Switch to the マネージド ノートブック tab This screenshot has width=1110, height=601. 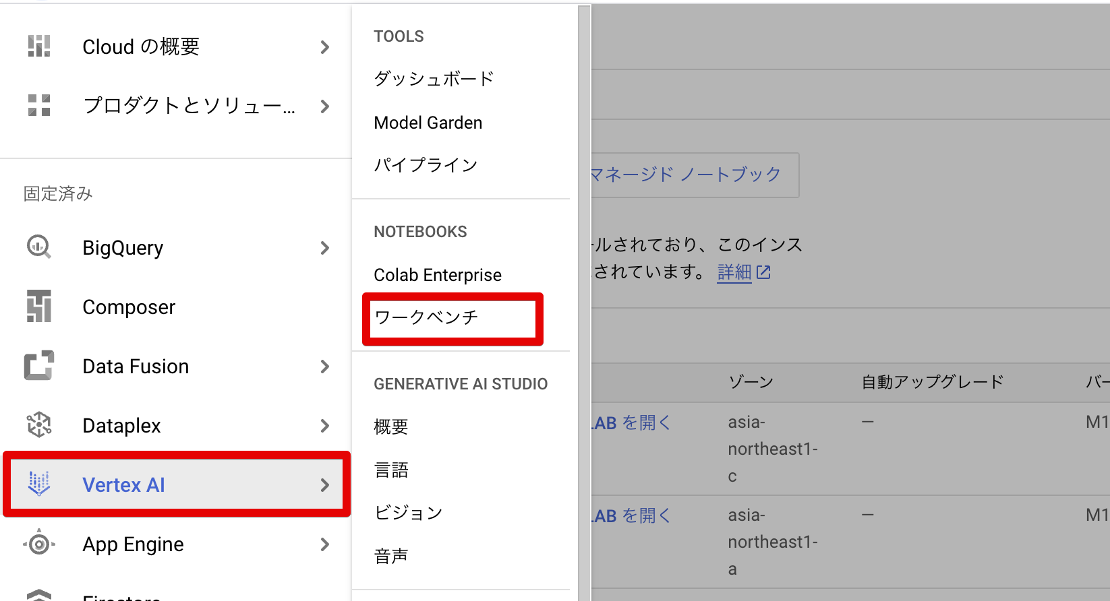tap(687, 175)
